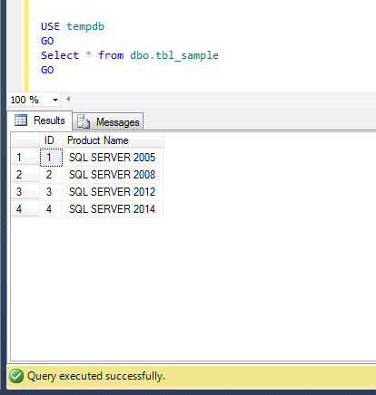Click the first GO statement after USE tempdb
The height and width of the screenshot is (395, 376).
[47, 41]
